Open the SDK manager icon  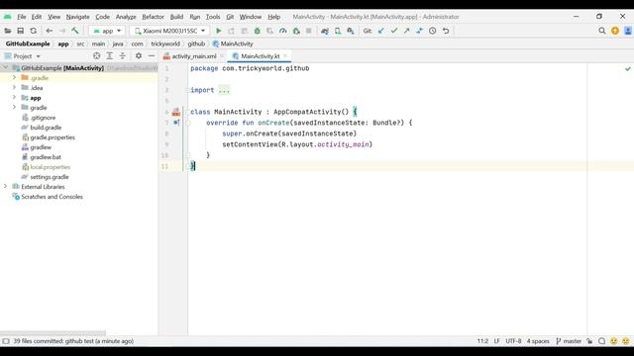(x=351, y=31)
